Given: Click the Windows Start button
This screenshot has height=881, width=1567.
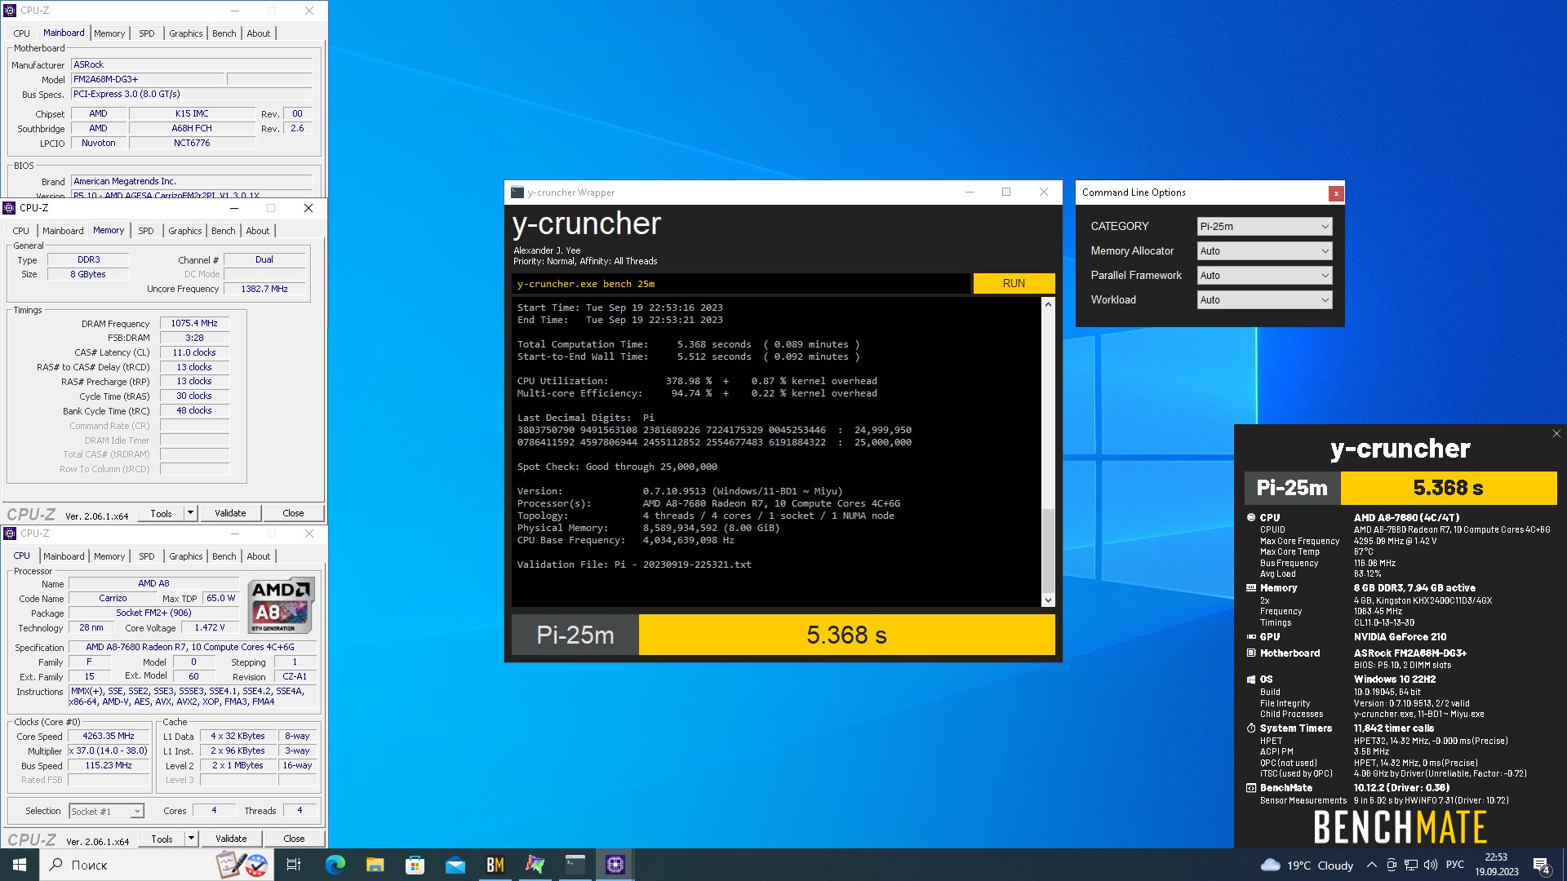Looking at the screenshot, I should 20,865.
